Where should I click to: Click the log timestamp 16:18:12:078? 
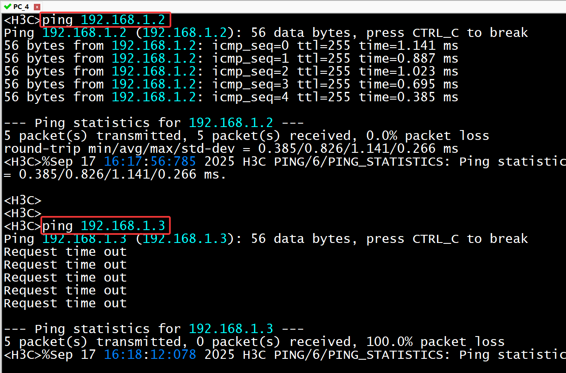coord(150,355)
